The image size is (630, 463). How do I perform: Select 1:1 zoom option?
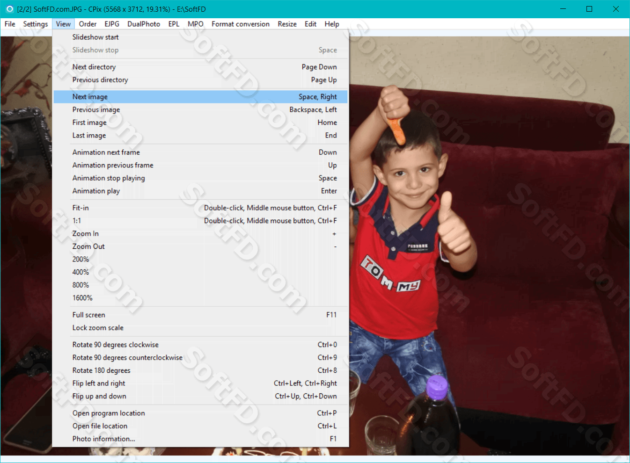coord(200,221)
